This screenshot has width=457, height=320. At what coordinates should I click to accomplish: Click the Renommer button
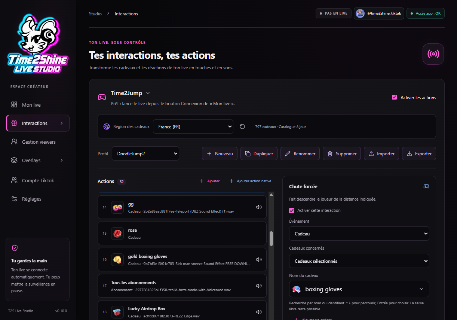pos(300,153)
